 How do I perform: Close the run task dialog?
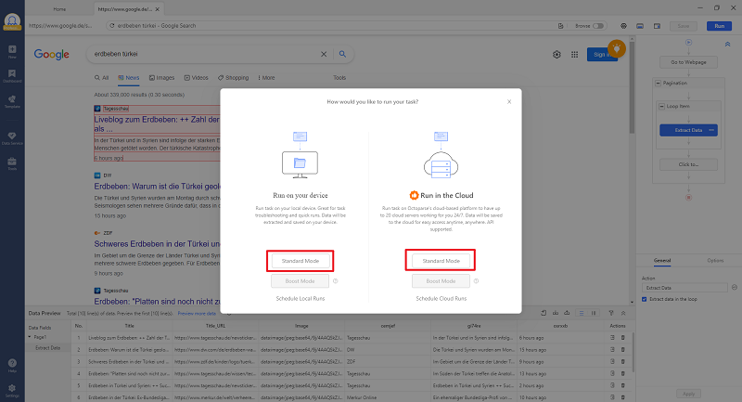pos(509,102)
